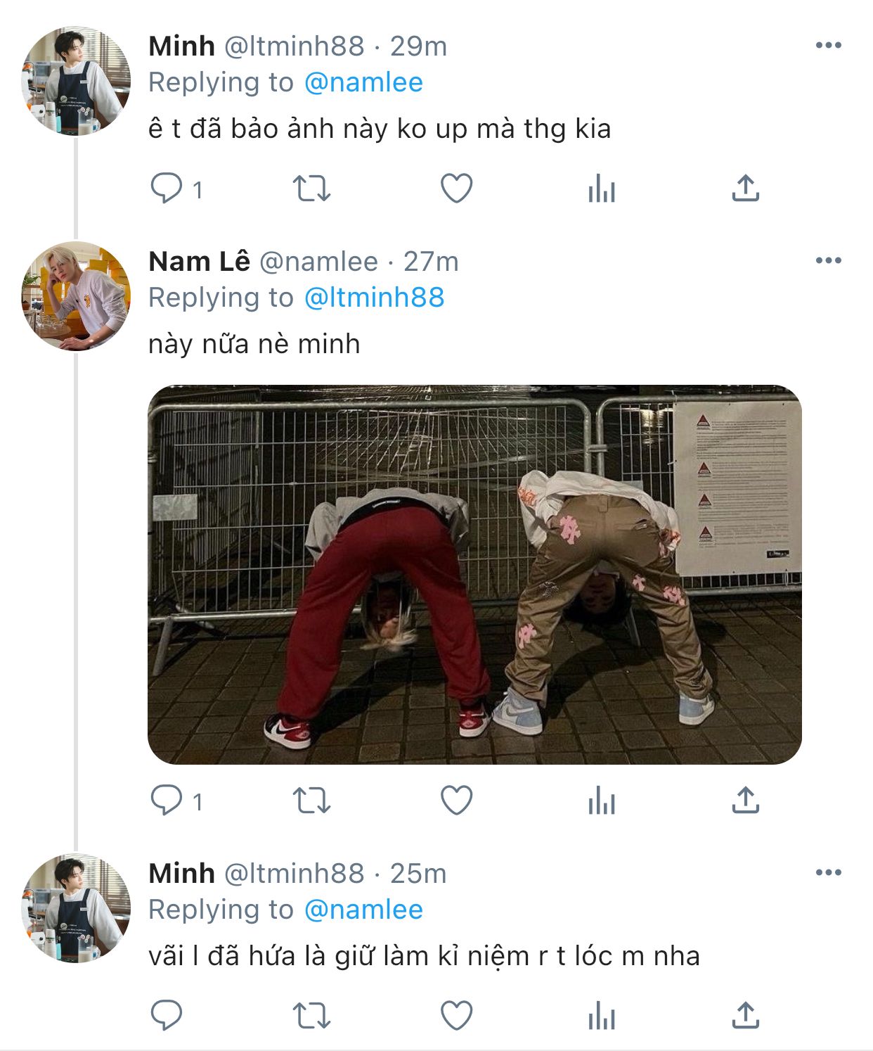Like Minh's tweet posted 29m ago
The width and height of the screenshot is (873, 1051).
(x=456, y=189)
